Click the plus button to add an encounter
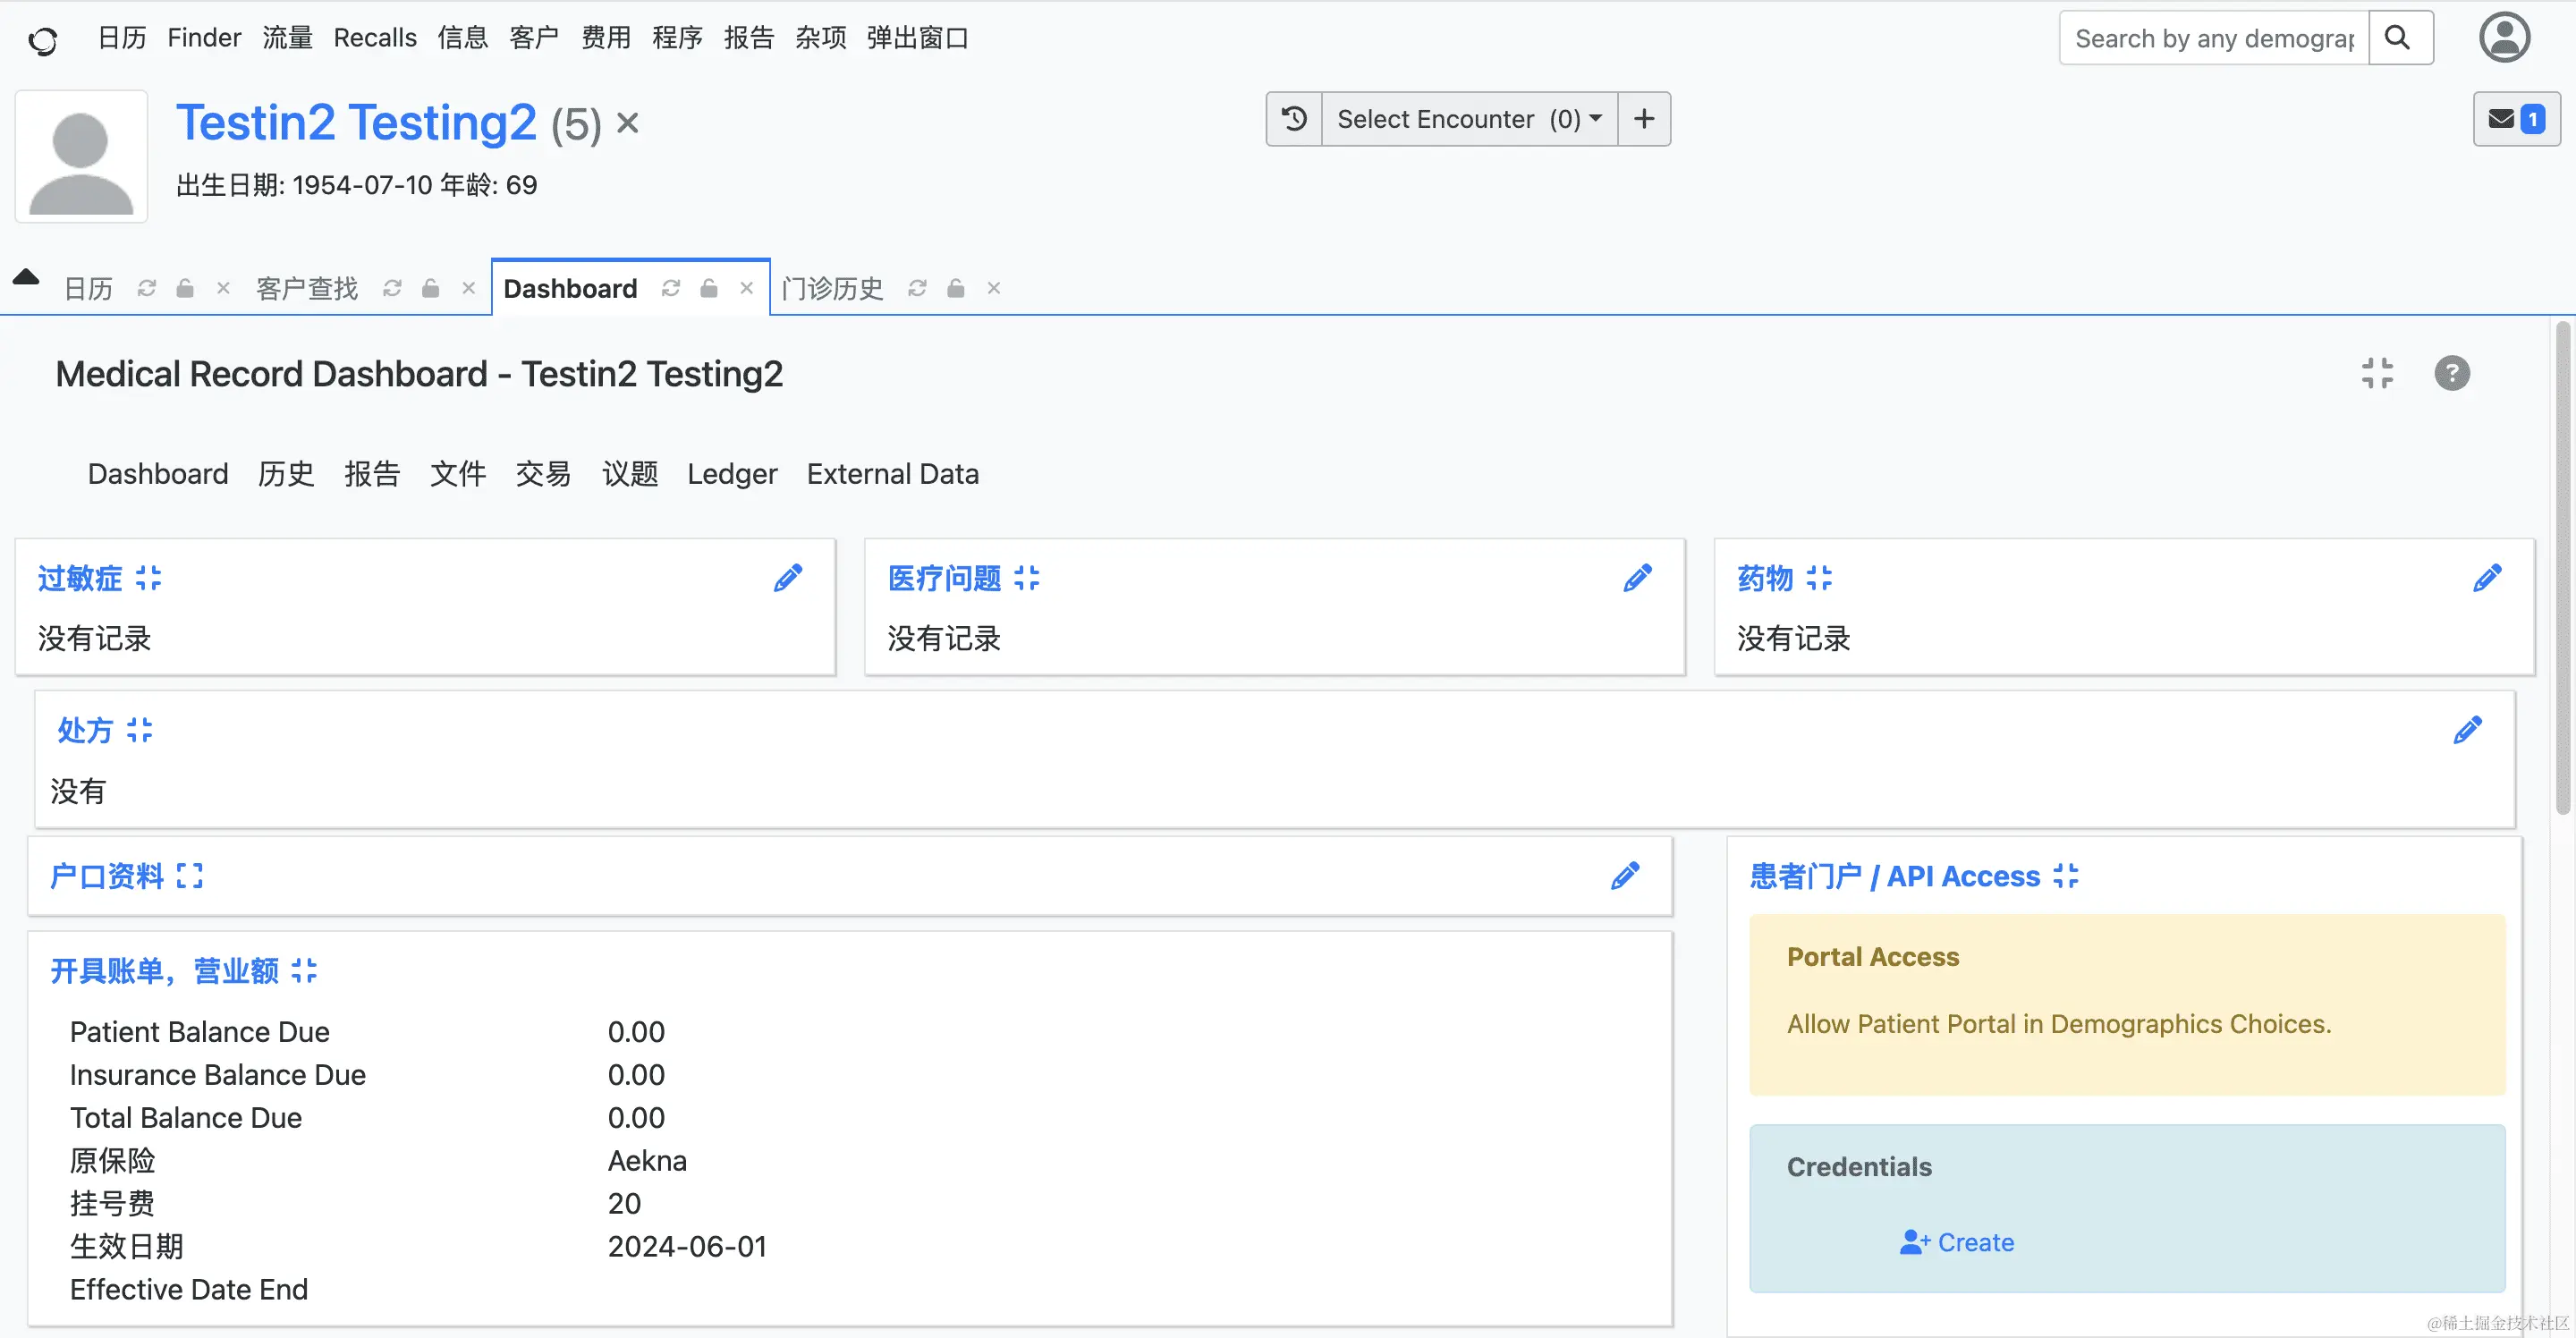The image size is (2576, 1338). coord(1644,118)
